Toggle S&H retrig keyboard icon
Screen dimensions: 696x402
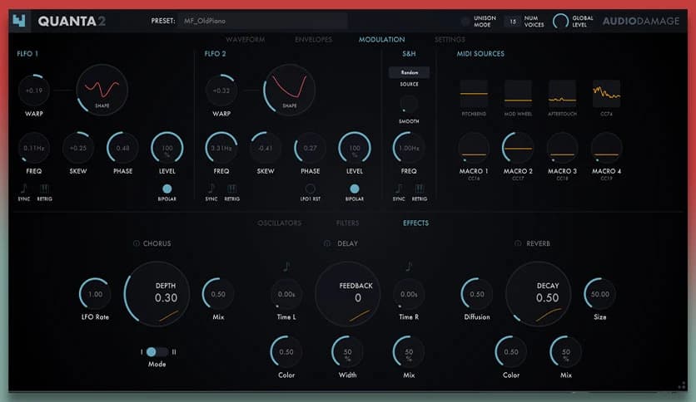(x=419, y=189)
